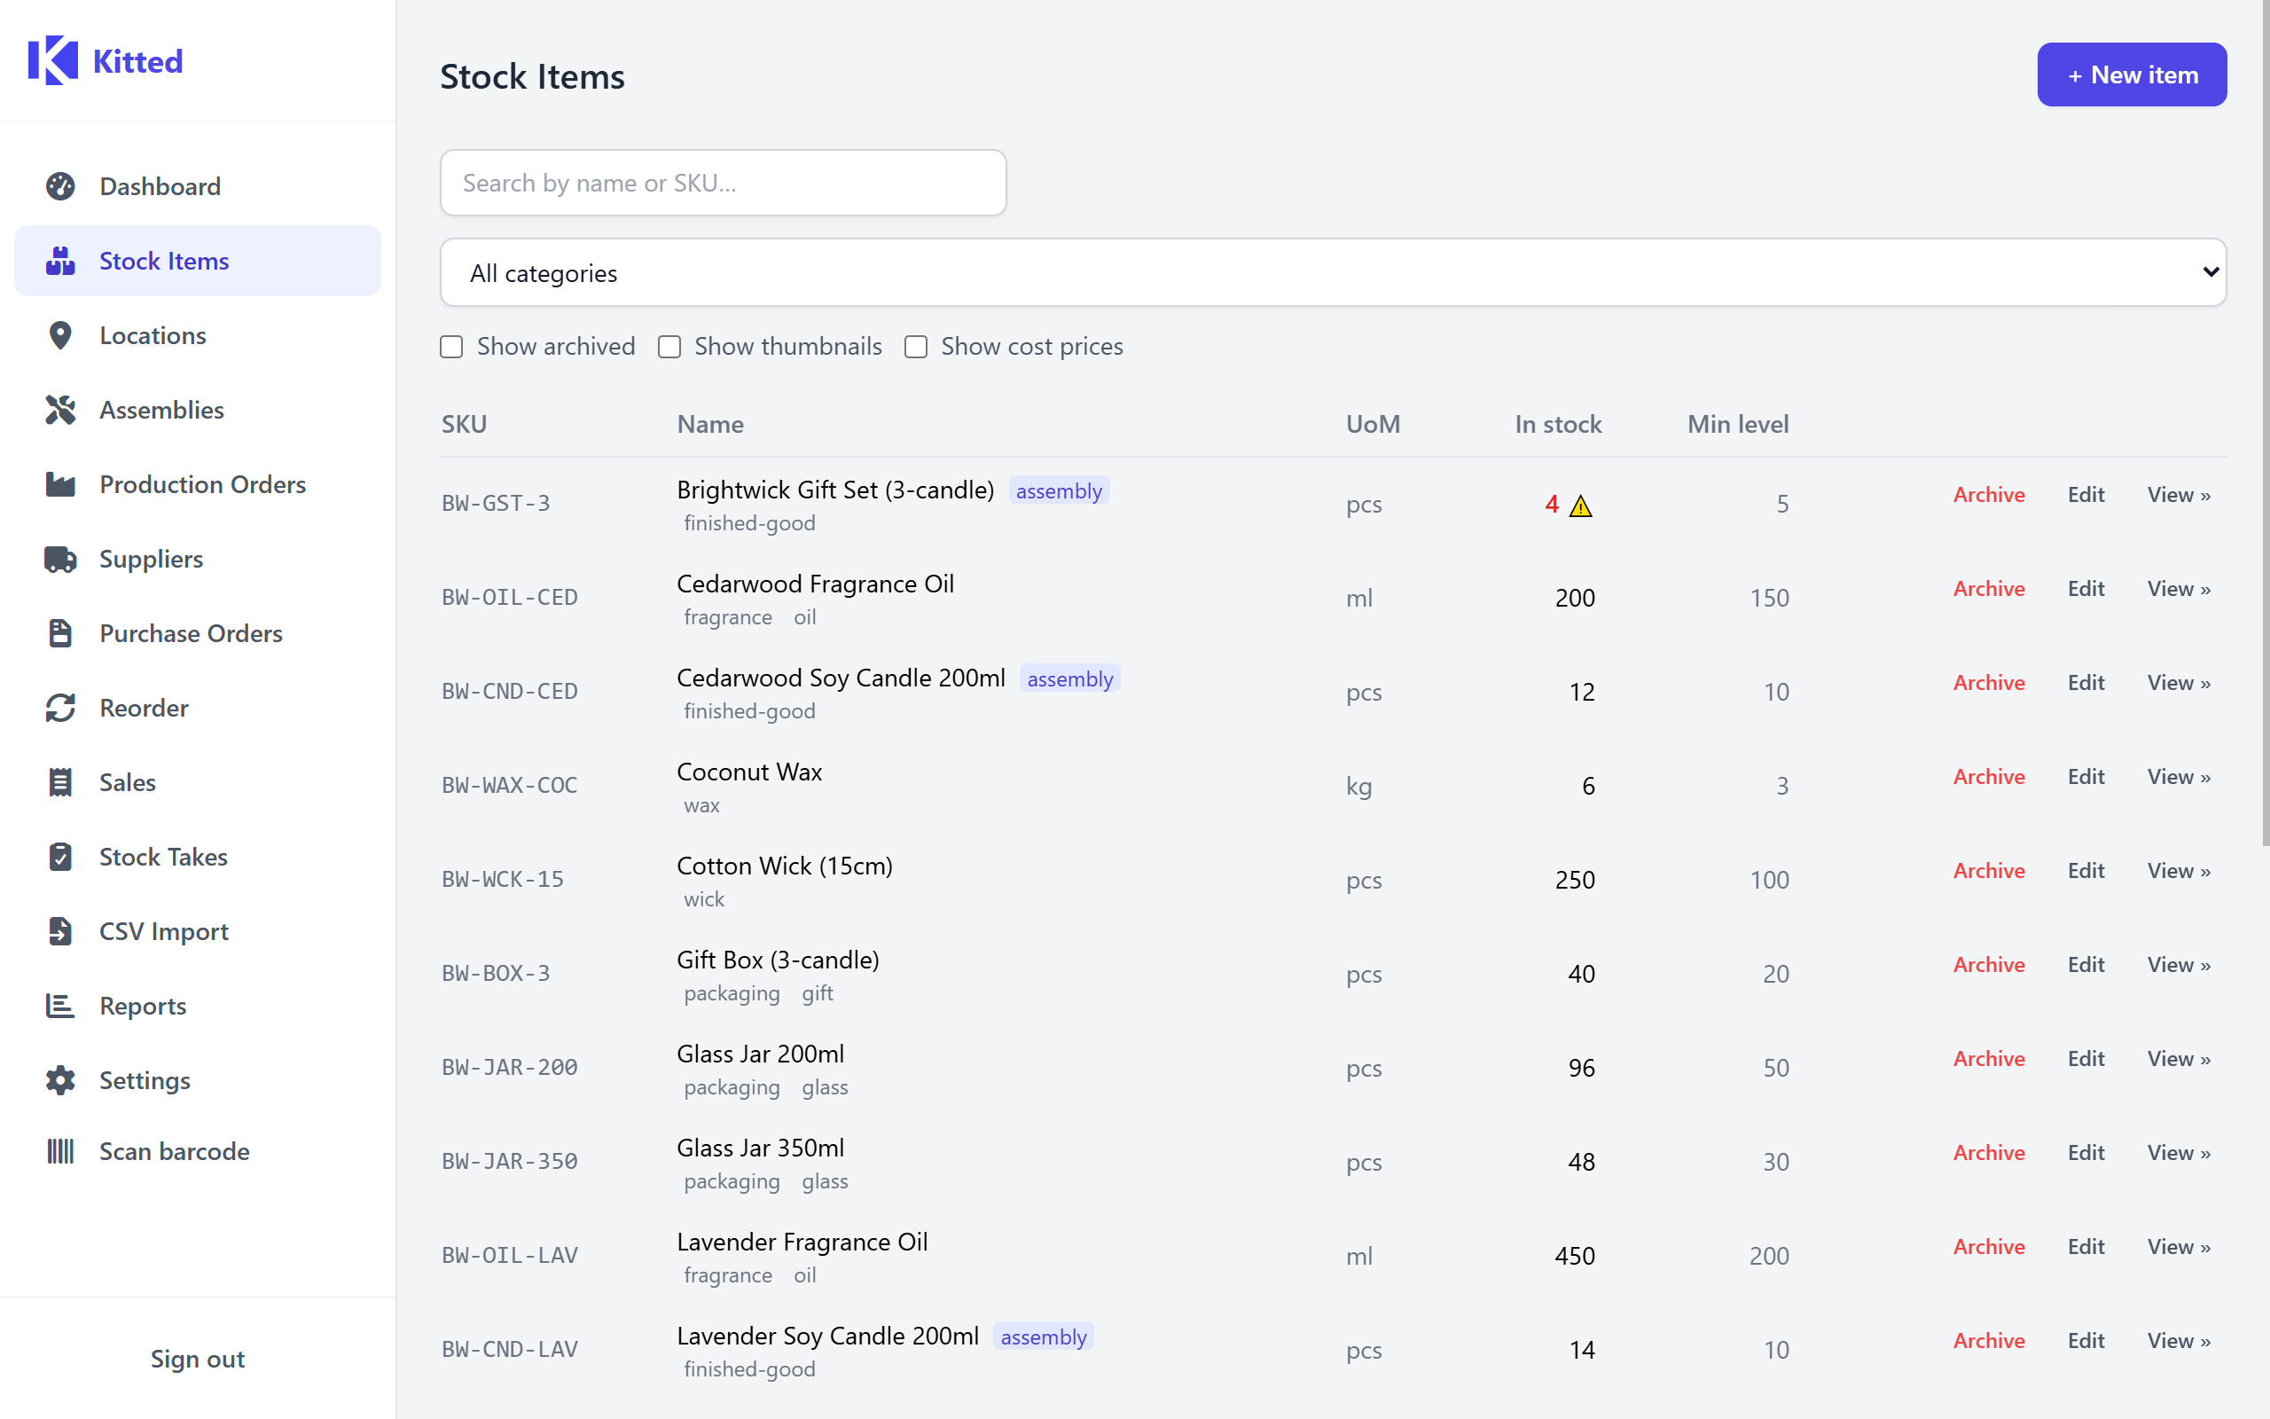Open the All categories dropdown
2270x1419 pixels.
pos(1332,272)
